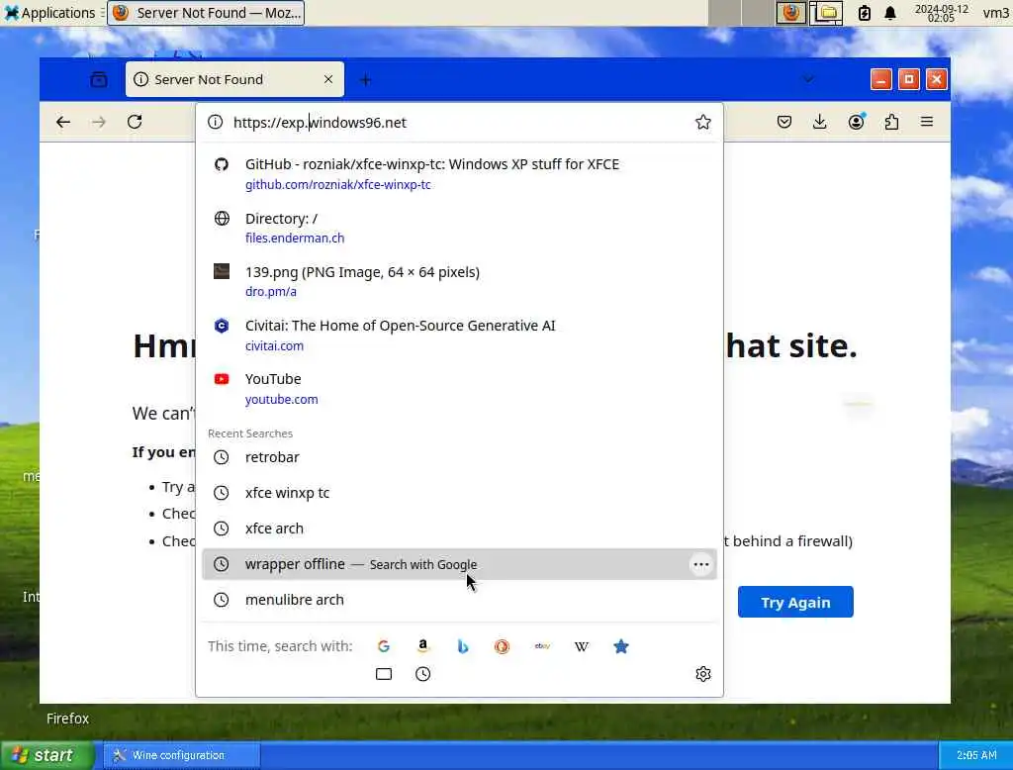The image size is (1013, 770).
Task: Search history with the clock icon
Action: (x=423, y=674)
